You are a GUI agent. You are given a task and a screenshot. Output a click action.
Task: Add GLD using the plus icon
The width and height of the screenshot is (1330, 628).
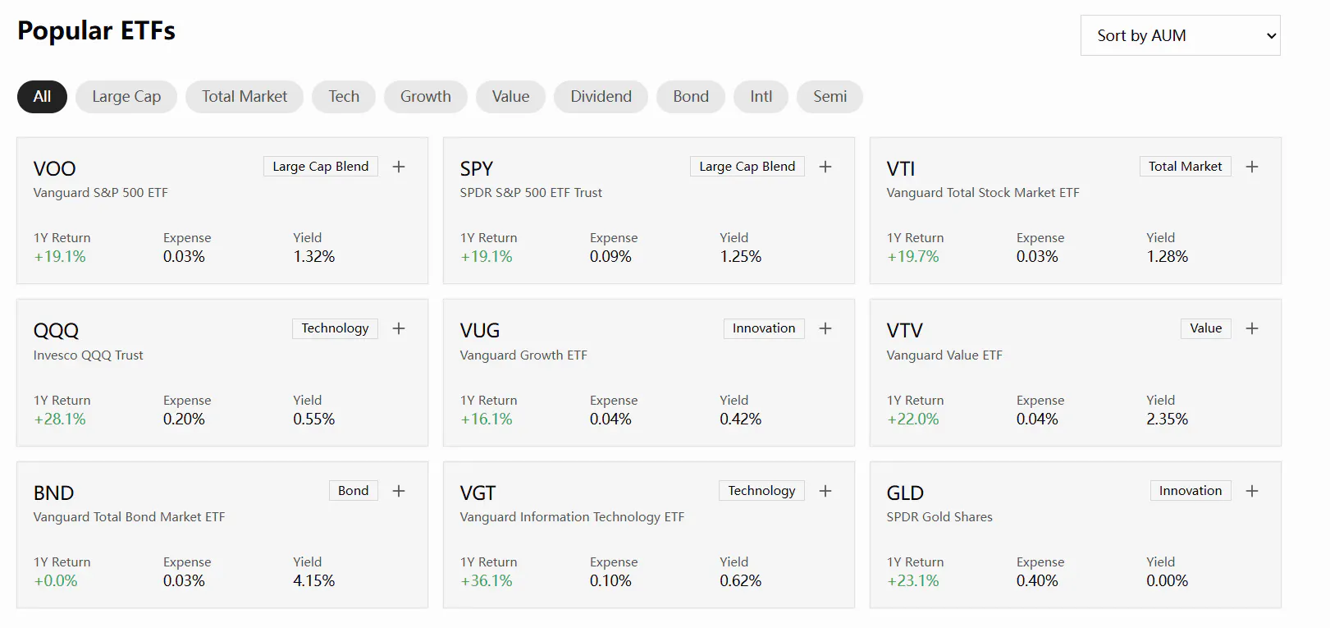point(1252,491)
